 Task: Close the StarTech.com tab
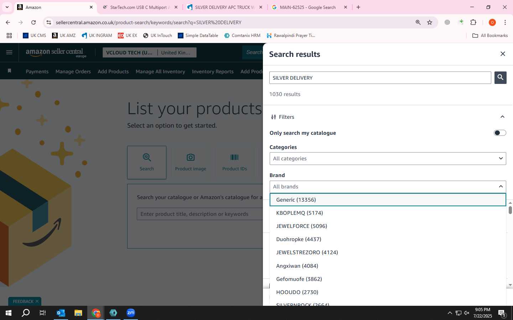[176, 7]
